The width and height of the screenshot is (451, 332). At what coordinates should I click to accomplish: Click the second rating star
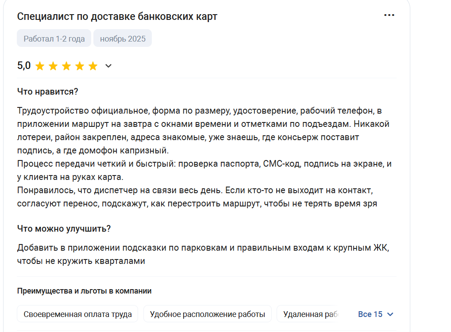click(x=53, y=66)
